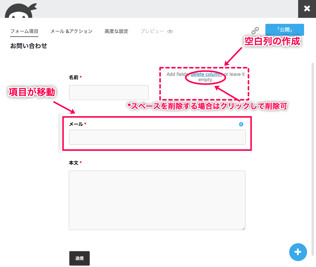Click the メール field label

(76, 124)
